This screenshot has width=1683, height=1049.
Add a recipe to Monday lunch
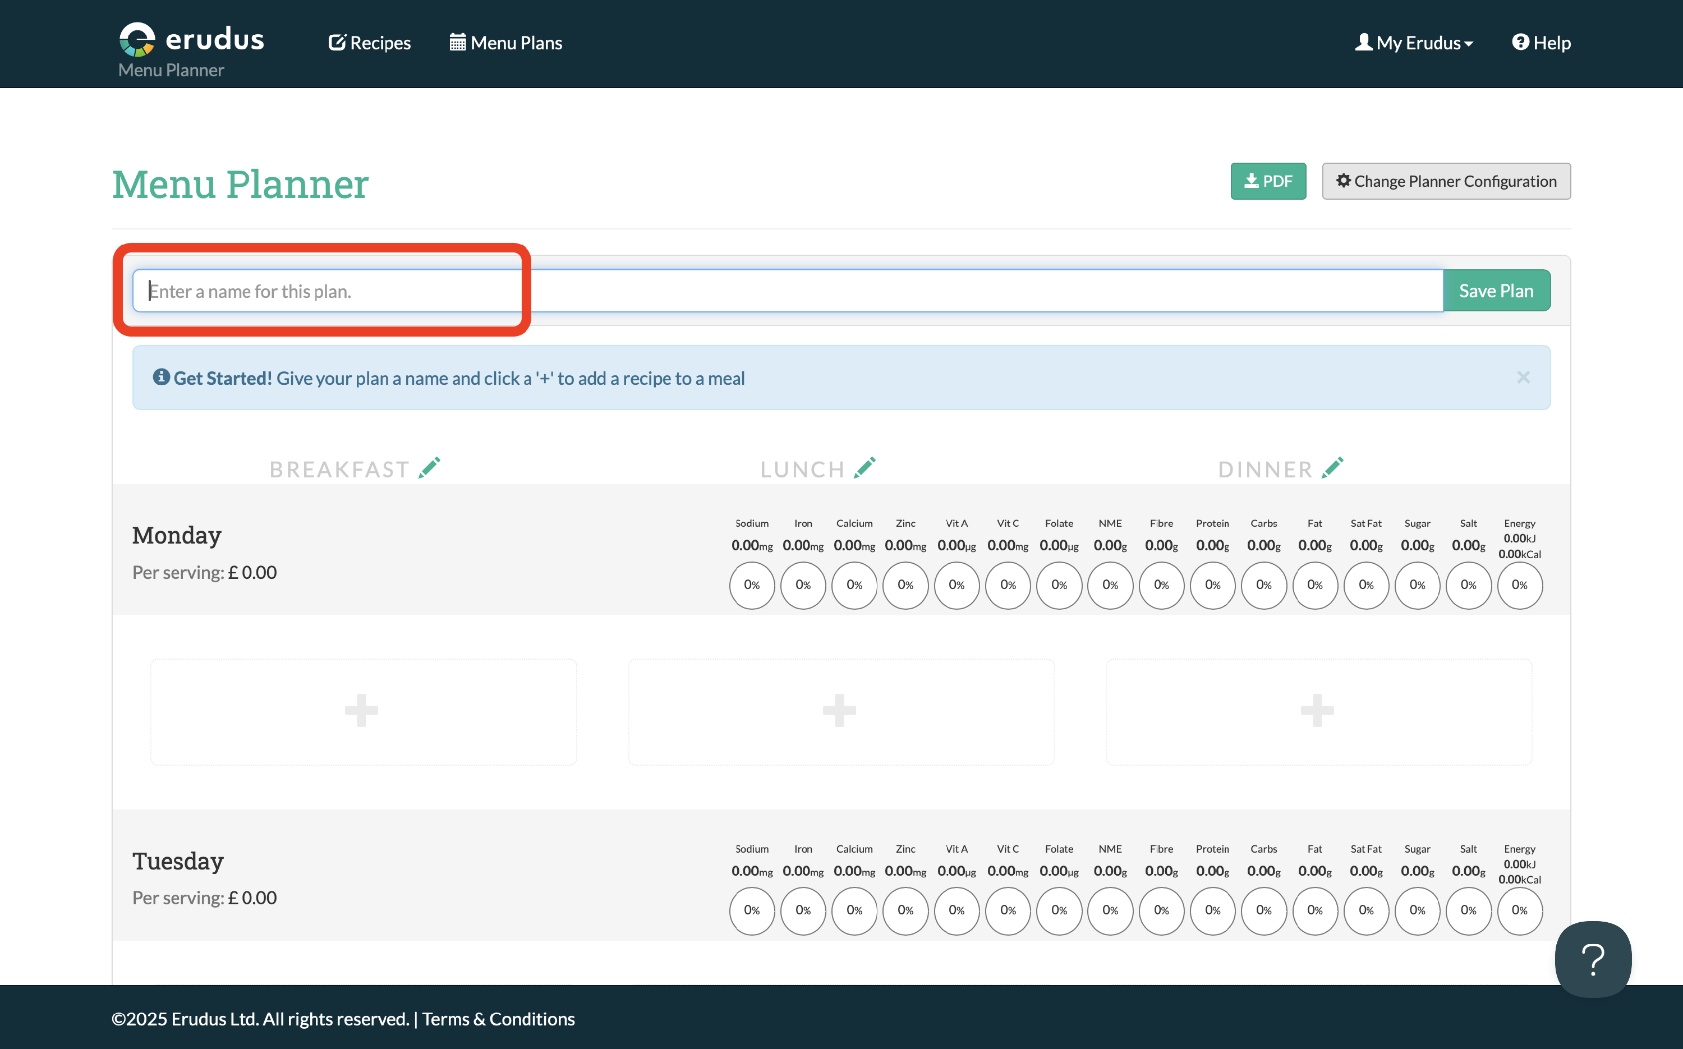tap(839, 711)
